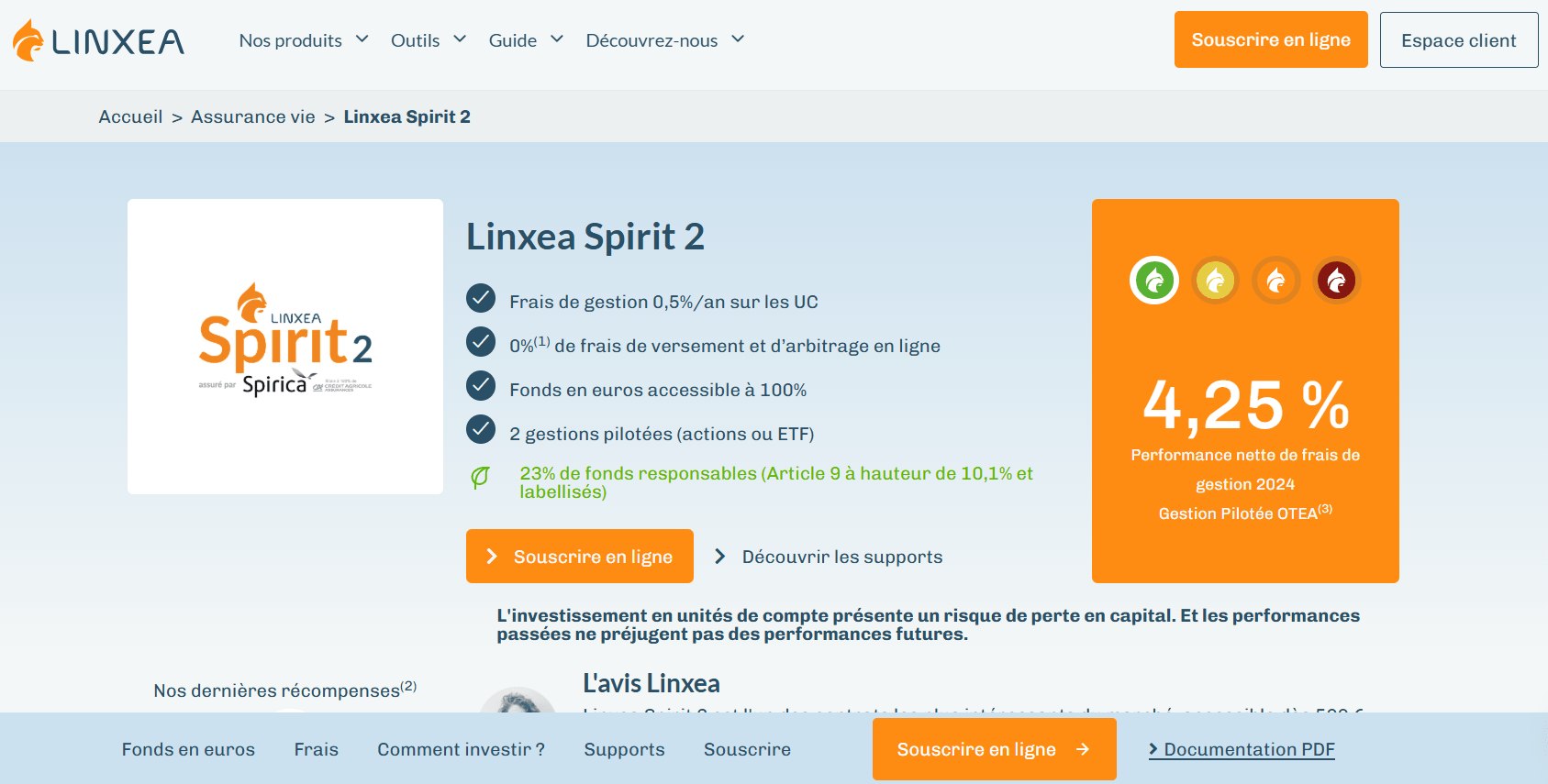The width and height of the screenshot is (1548, 784).
Task: Select the green risk profile icon
Action: point(1154,280)
